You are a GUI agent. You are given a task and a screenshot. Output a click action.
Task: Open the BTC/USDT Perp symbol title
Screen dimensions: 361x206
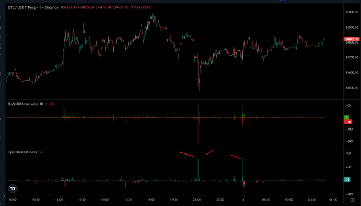click(x=33, y=7)
